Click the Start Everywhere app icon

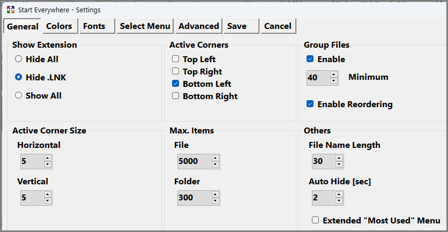(10, 10)
